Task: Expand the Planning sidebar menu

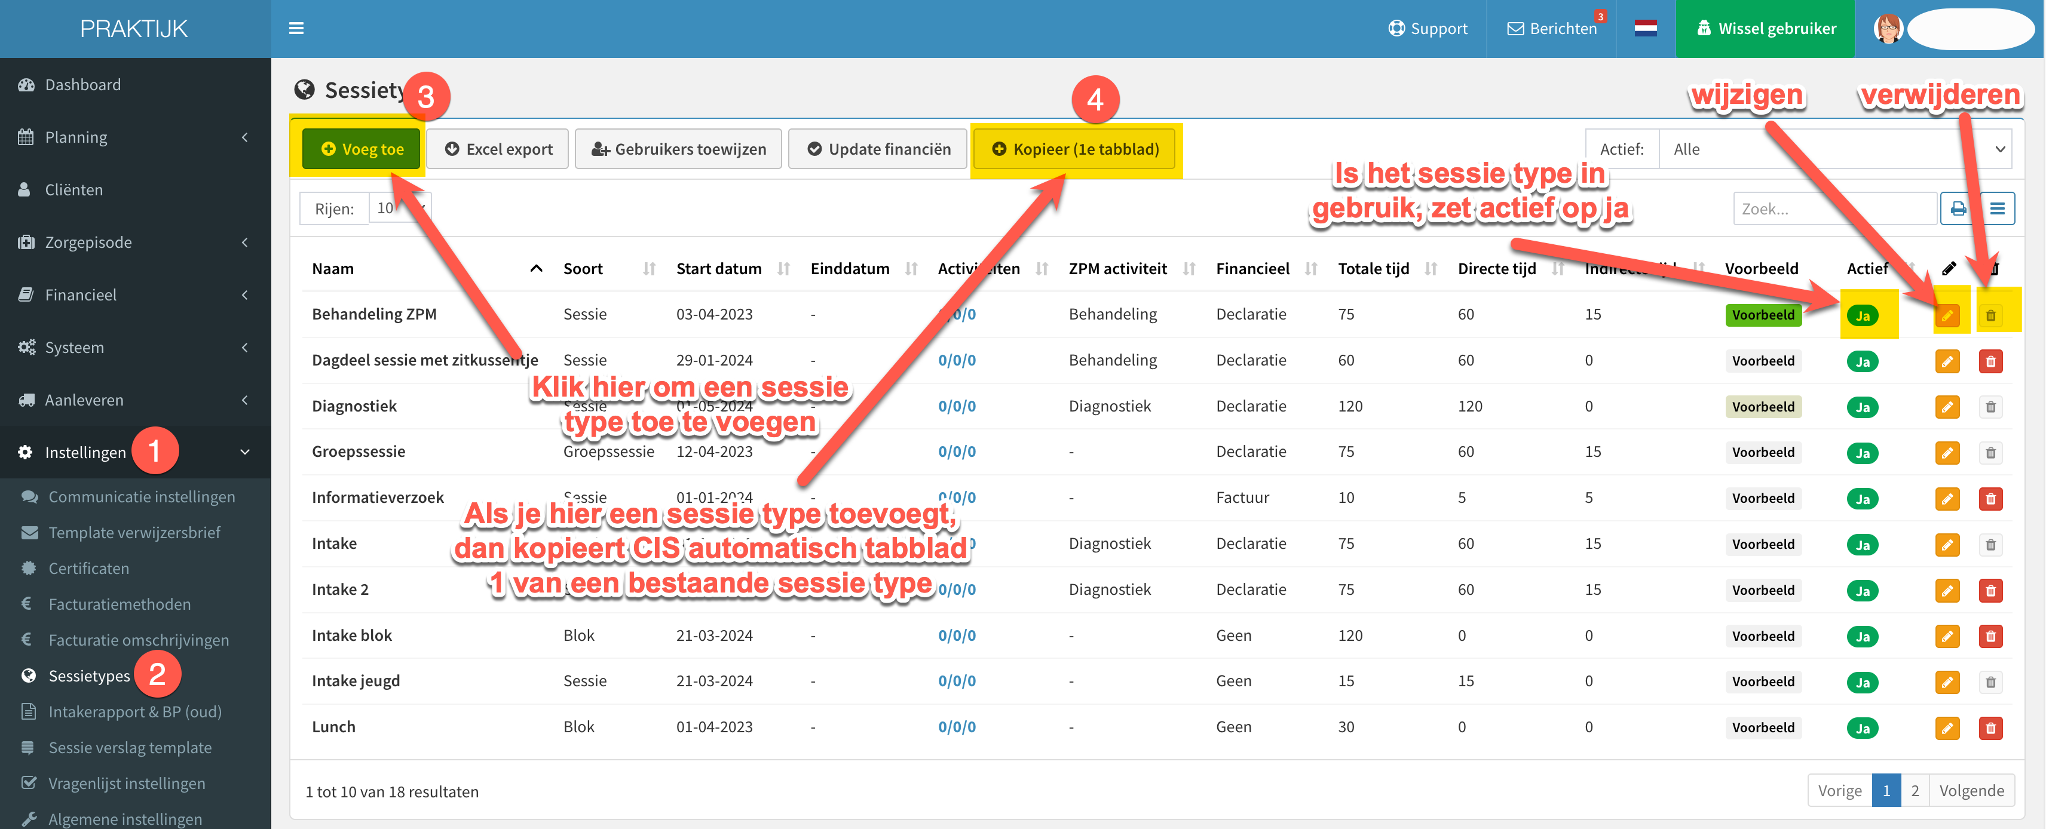Action: pos(135,137)
